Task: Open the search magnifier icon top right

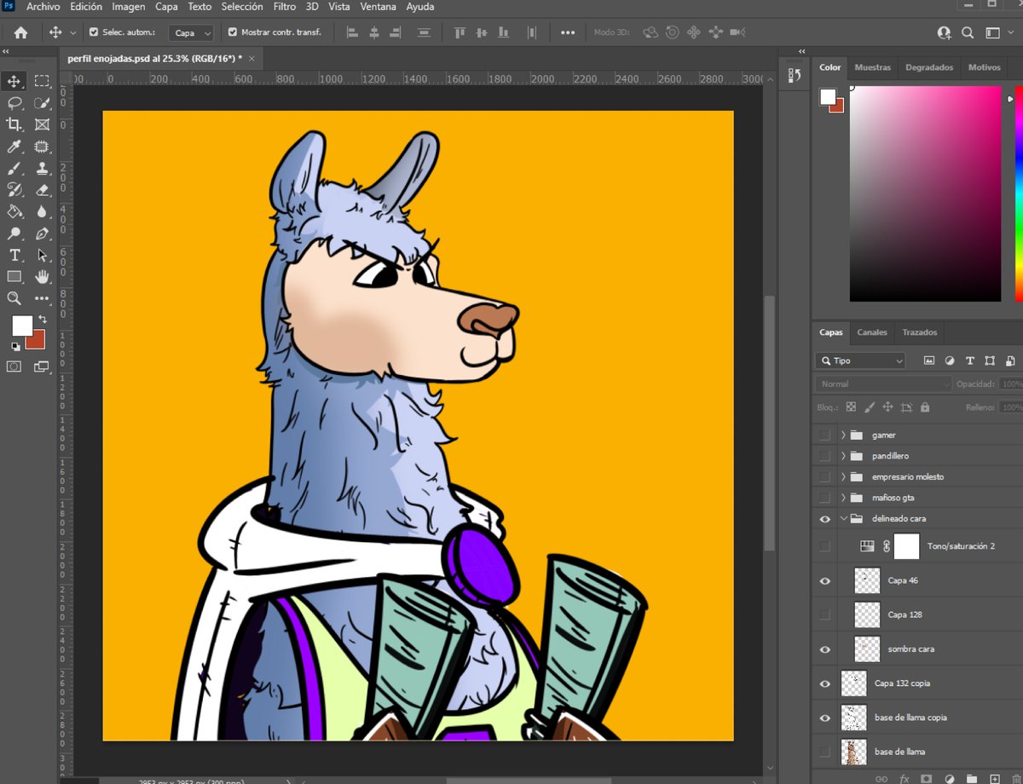Action: click(968, 32)
